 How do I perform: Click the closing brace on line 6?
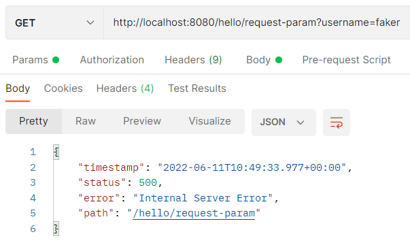pos(56,229)
